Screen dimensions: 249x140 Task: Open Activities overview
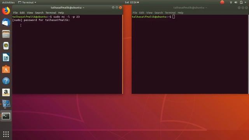tap(8, 2)
